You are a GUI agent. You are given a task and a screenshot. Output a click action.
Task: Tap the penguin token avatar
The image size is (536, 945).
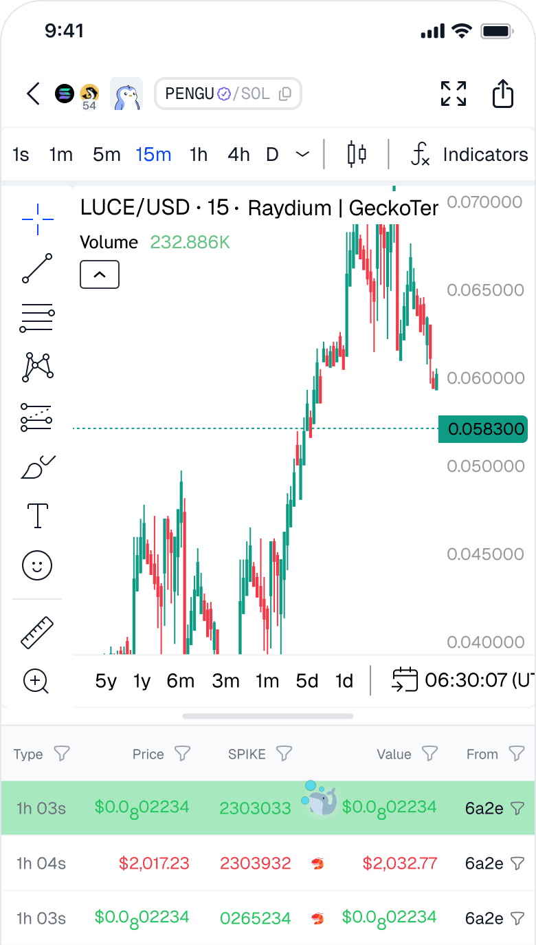126,94
